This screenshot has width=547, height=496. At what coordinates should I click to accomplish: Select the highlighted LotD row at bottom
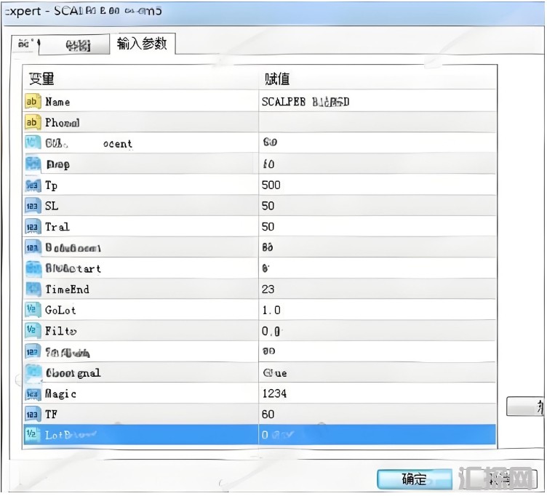pos(260,435)
